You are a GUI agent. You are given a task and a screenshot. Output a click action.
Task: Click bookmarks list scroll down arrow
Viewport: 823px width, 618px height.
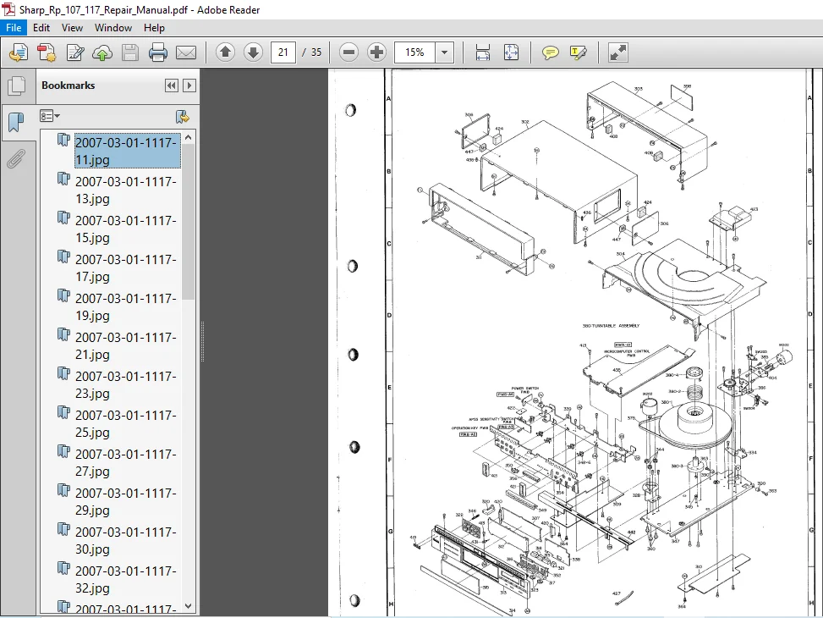(189, 606)
